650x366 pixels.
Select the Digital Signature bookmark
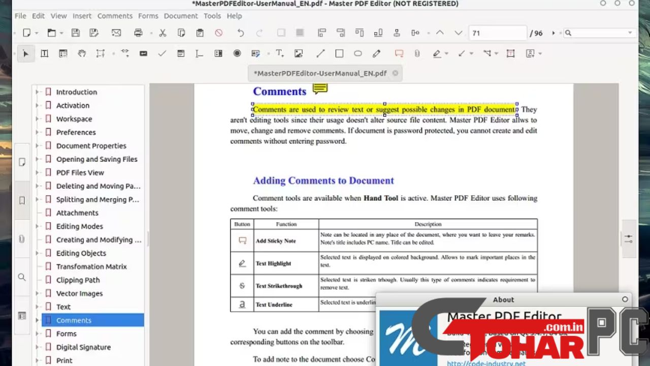tap(83, 347)
